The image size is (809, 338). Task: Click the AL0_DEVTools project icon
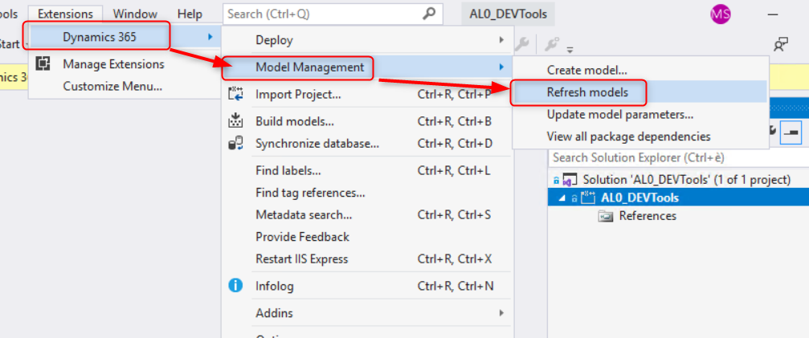coord(587,198)
